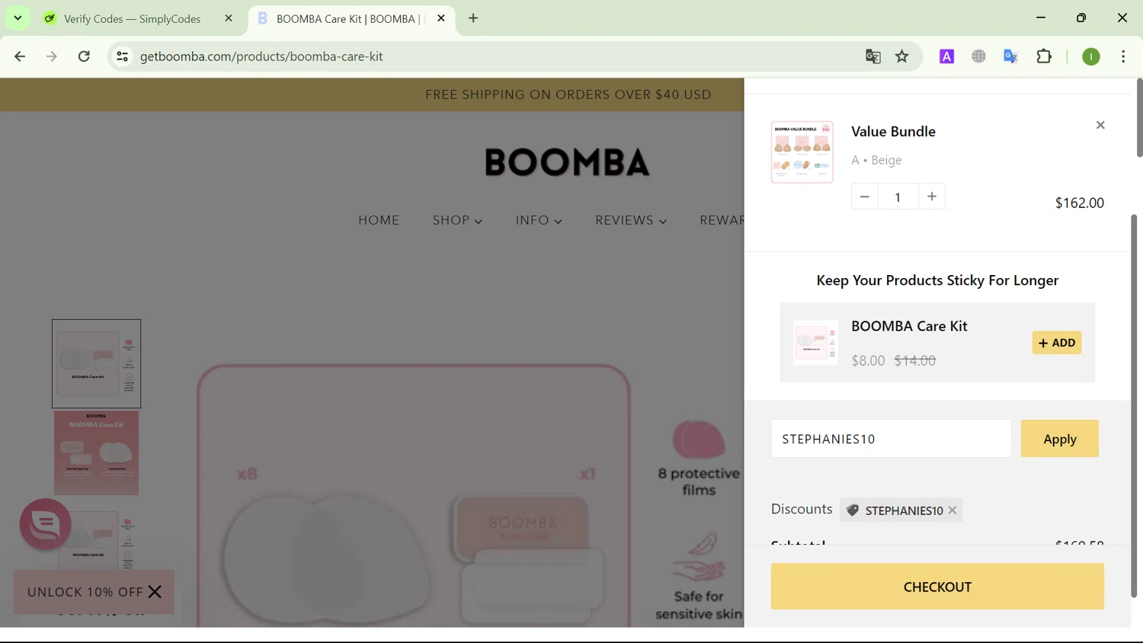Open the extensions puzzle menu

[1044, 56]
